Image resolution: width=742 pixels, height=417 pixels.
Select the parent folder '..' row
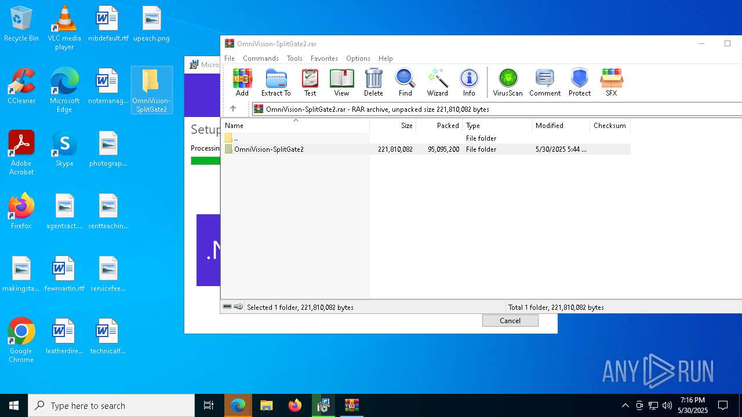[425, 138]
